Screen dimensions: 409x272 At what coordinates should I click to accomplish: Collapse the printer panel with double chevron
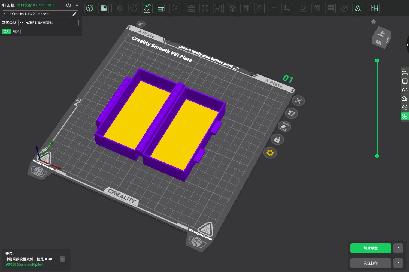click(77, 5)
